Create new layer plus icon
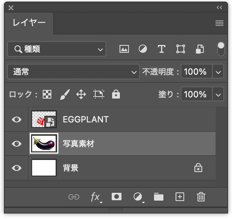This screenshot has width=232, height=219. (180, 197)
